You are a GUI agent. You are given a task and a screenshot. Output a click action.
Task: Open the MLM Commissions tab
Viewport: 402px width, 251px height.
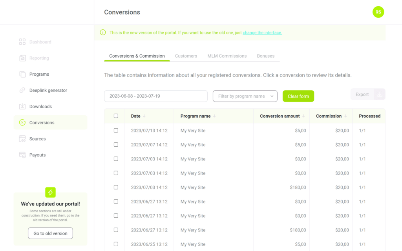227,56
